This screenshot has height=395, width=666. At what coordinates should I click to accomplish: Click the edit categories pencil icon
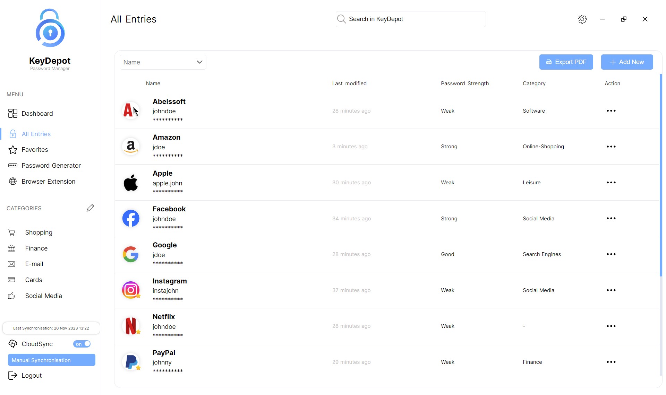[x=90, y=208]
